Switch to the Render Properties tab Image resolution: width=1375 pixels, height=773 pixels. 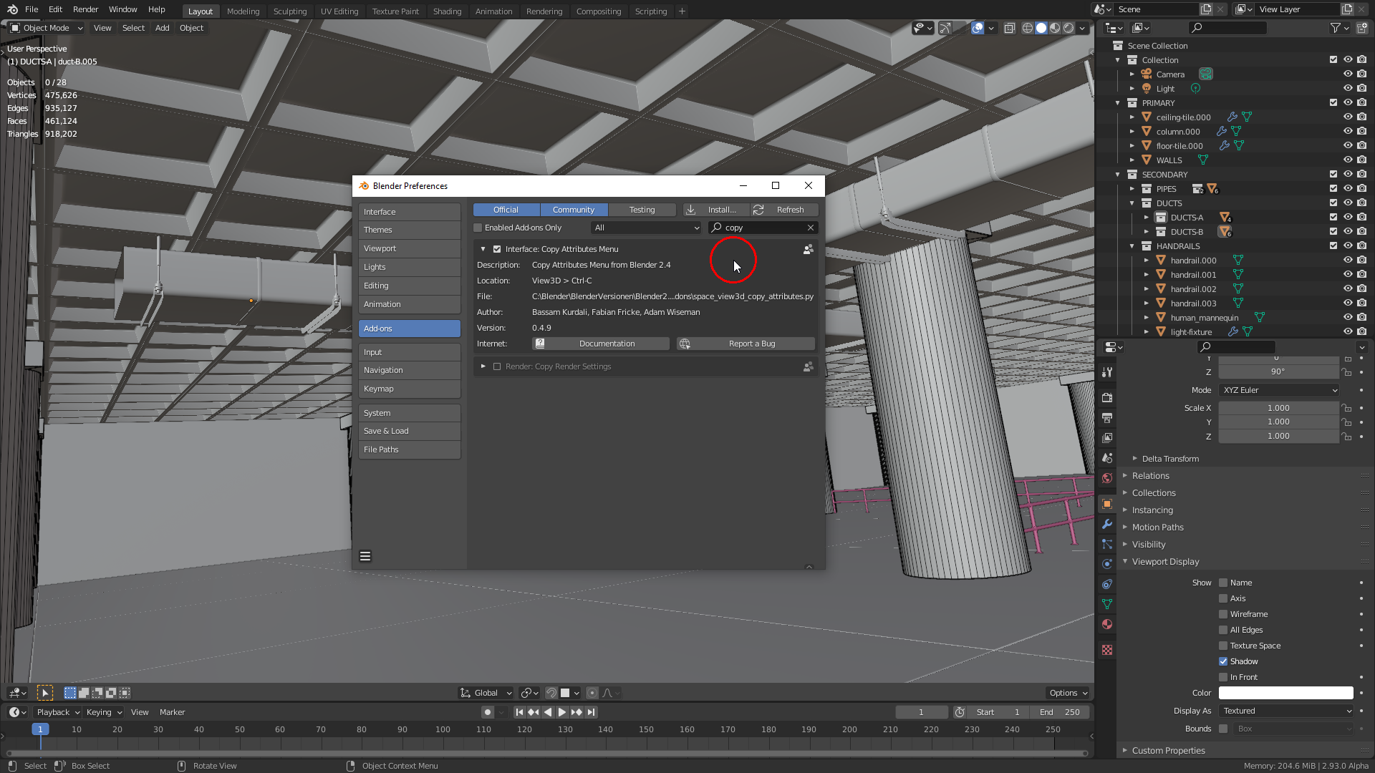tap(1107, 397)
